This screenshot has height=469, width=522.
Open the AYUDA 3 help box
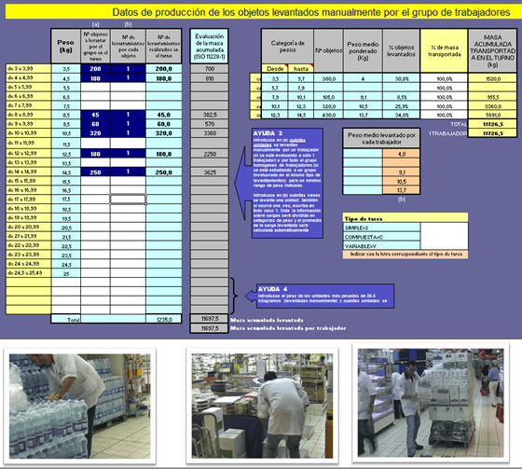tap(287, 183)
